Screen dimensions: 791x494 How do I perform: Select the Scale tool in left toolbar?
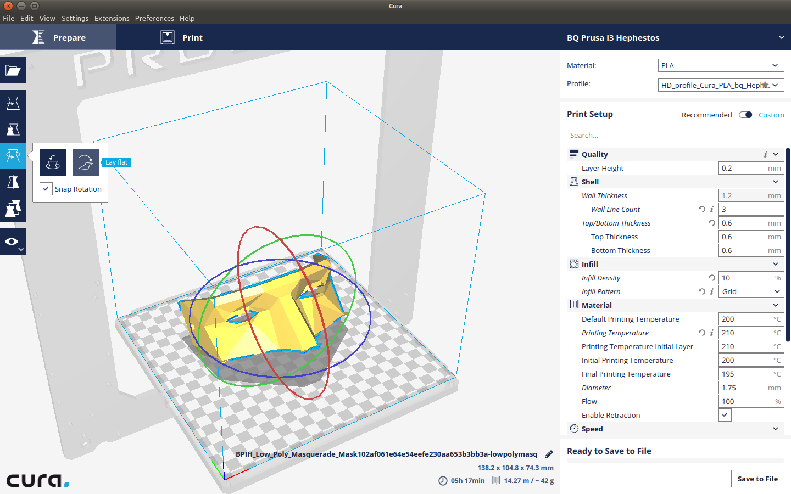tap(13, 130)
